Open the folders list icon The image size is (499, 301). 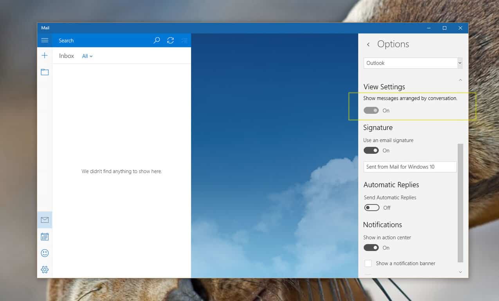click(45, 72)
